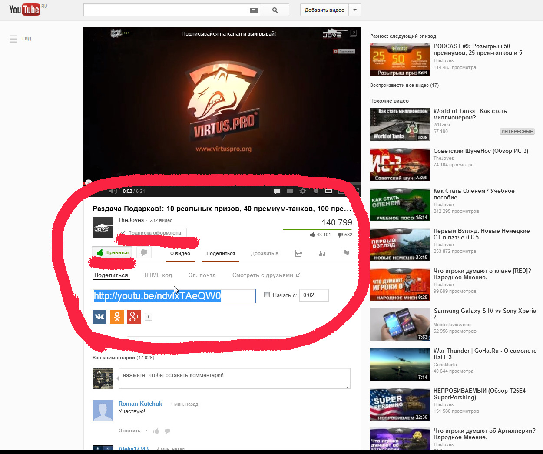The image size is (543, 454).
Task: Open player settings gear
Action: [303, 191]
